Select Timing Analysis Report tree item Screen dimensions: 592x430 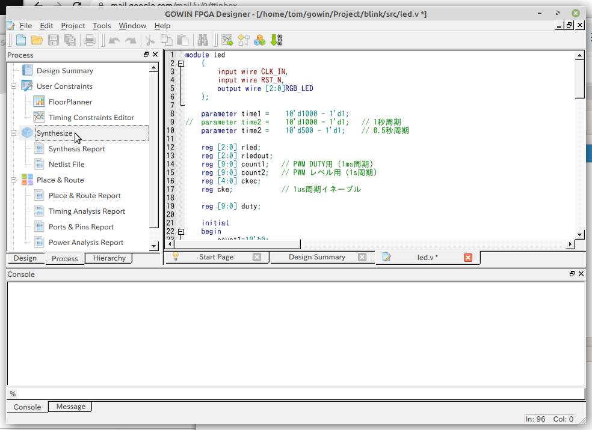(x=87, y=211)
